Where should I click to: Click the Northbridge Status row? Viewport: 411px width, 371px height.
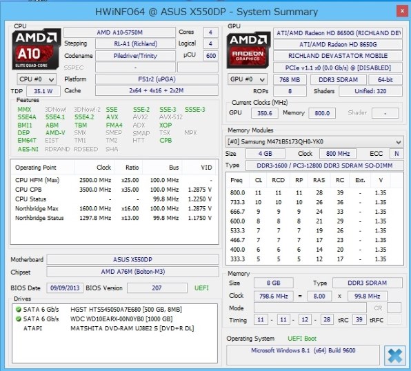(x=114, y=218)
